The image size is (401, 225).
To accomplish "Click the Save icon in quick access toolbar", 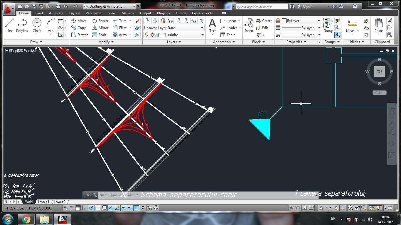I will point(34,6).
